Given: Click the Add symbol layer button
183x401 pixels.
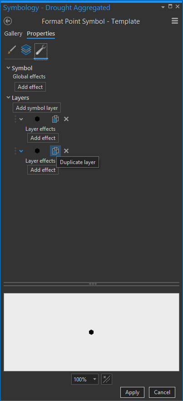Looking at the screenshot, I should (37, 108).
